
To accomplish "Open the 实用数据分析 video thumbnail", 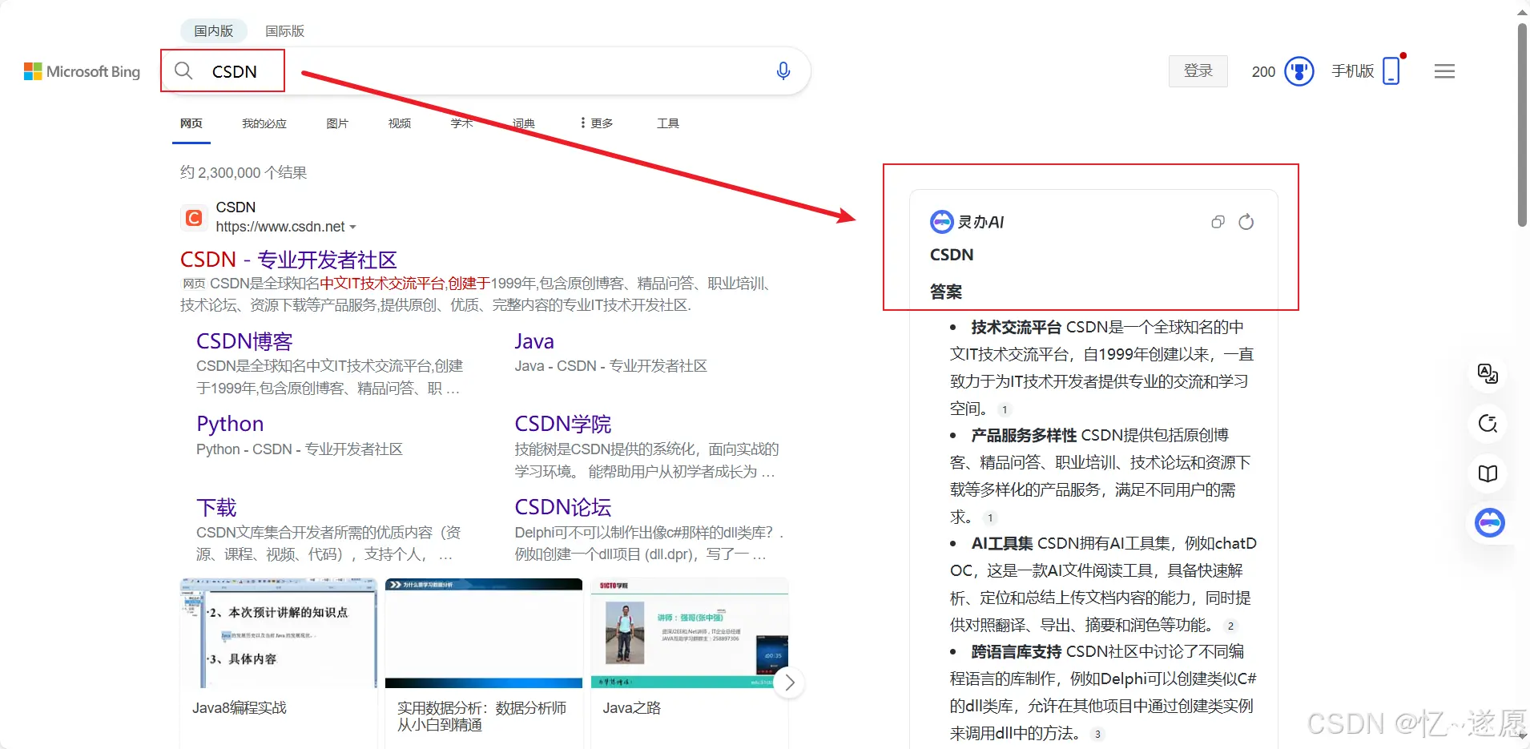I will [484, 633].
